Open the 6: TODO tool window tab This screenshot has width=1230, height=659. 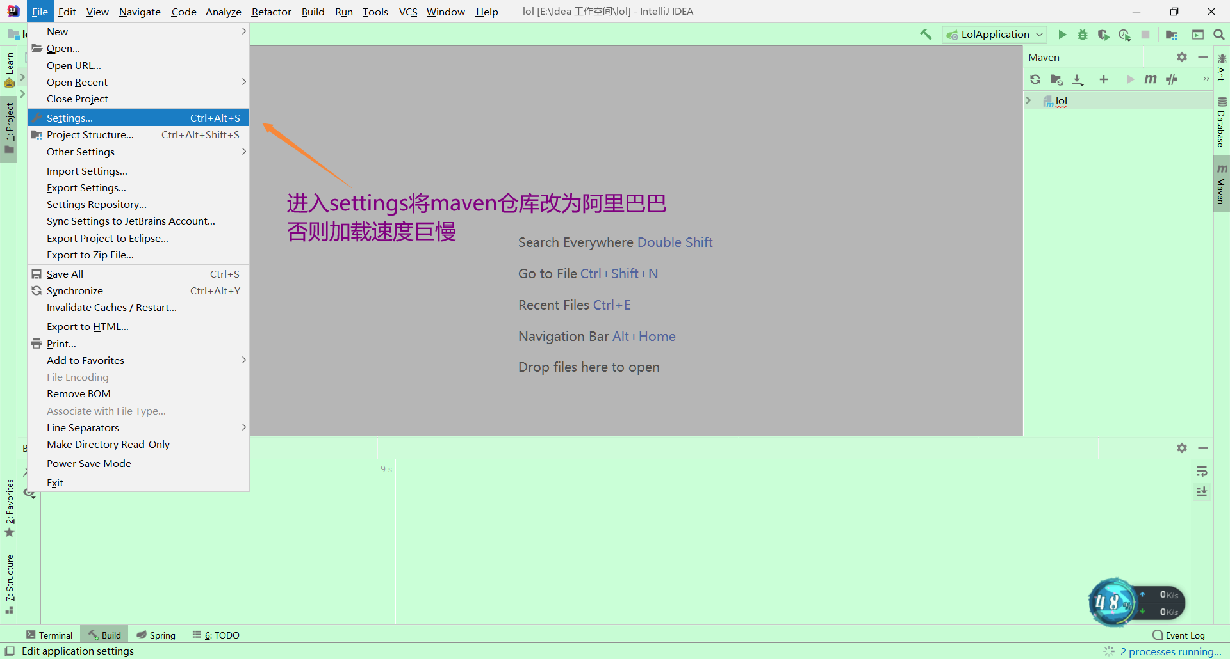(216, 635)
